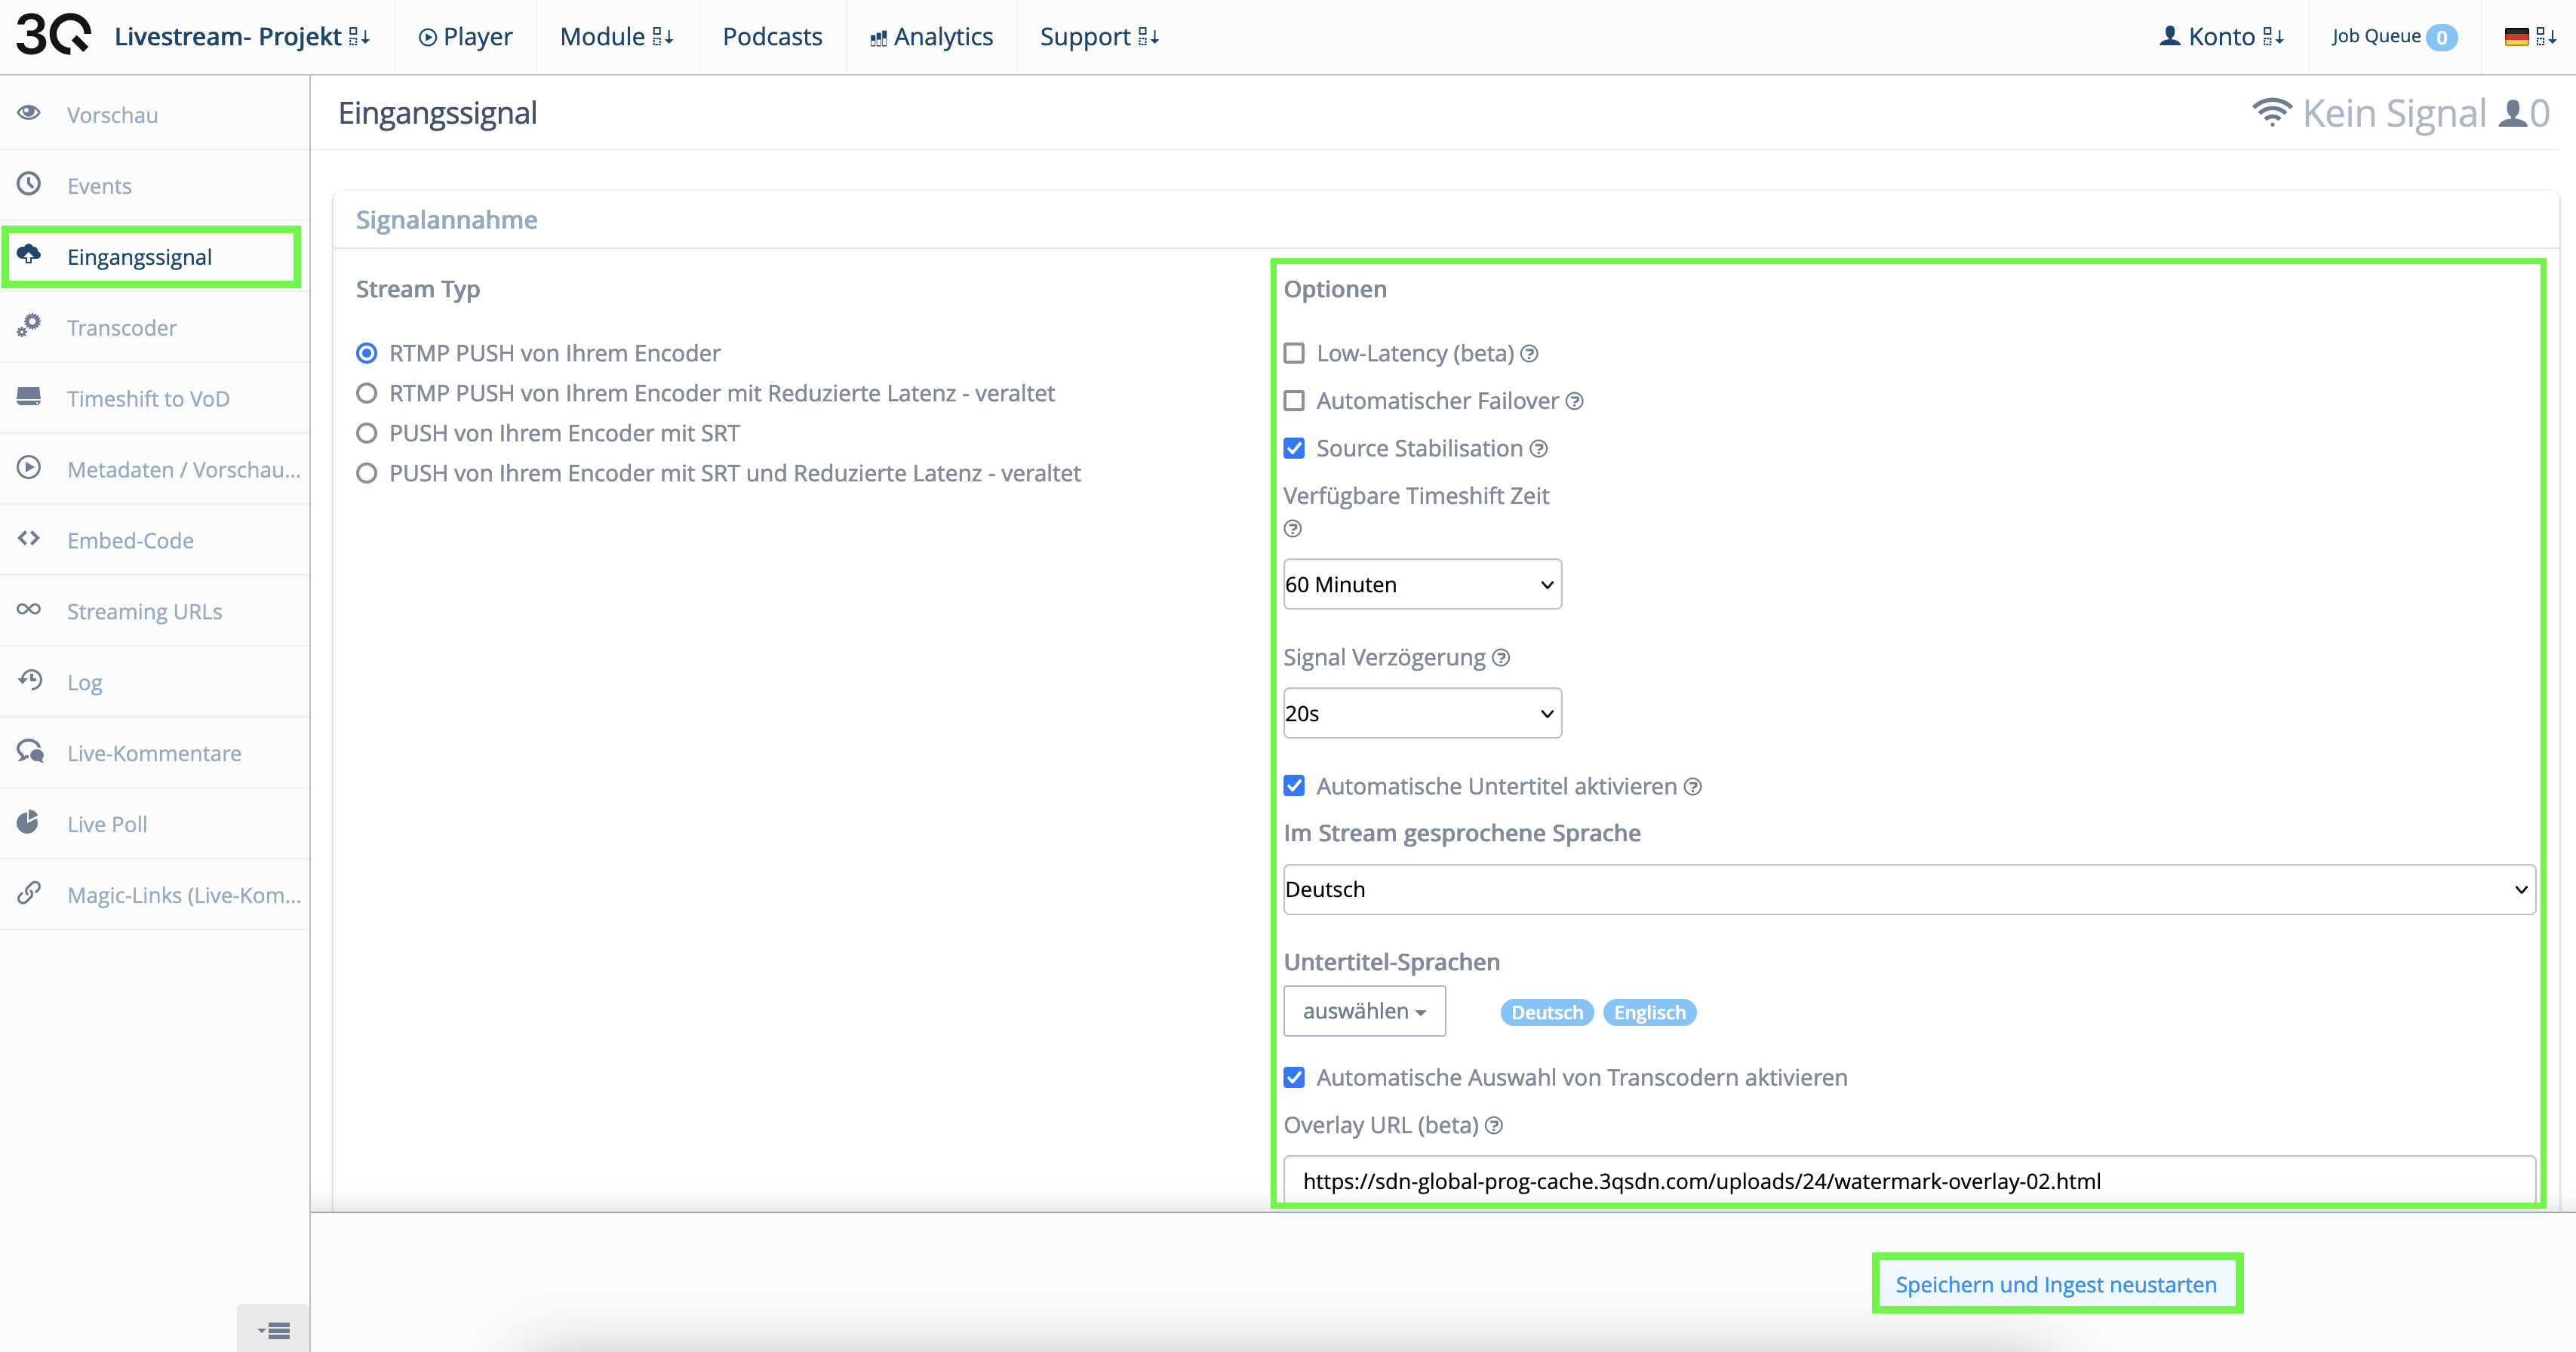Click the help icon next to Low-Latency (beta)
Screen dimensions: 2576x1352
tap(1529, 353)
